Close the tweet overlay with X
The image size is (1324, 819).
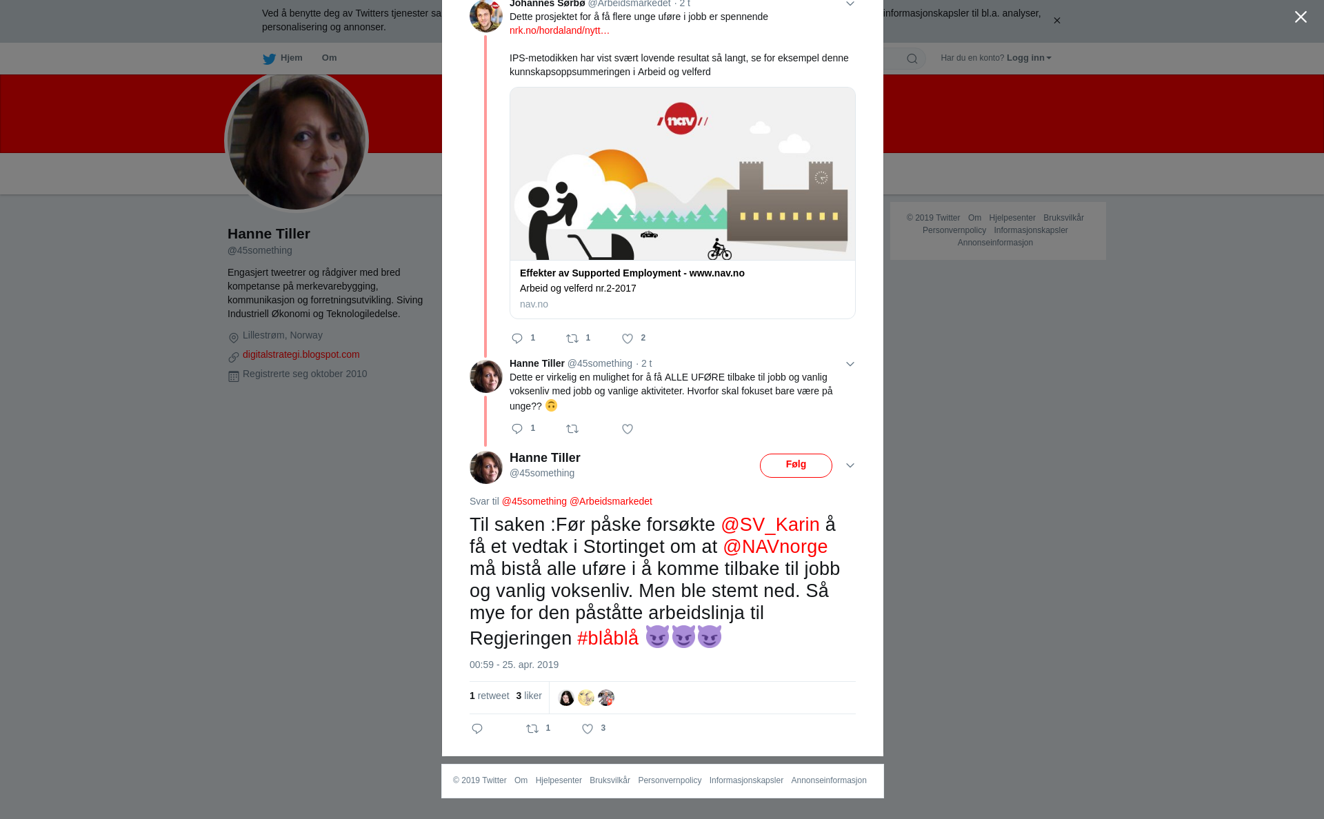(1301, 17)
